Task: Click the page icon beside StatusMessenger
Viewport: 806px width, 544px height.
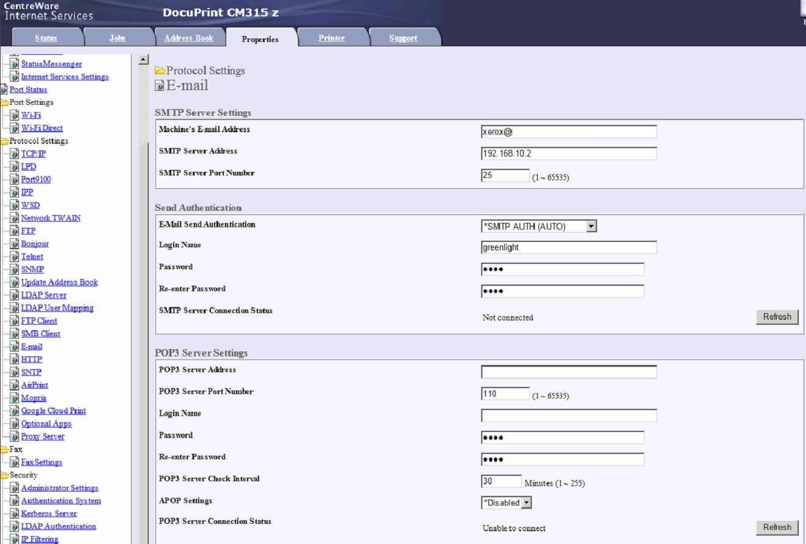Action: click(15, 64)
